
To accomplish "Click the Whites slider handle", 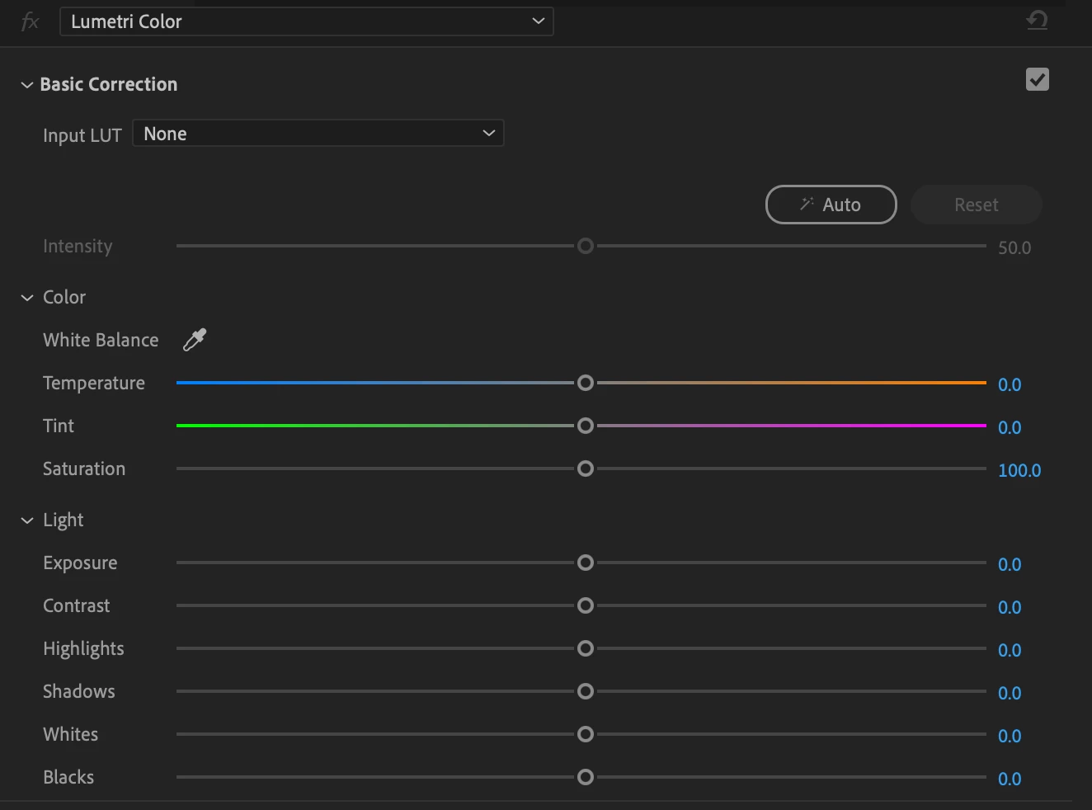I will pyautogui.click(x=586, y=734).
